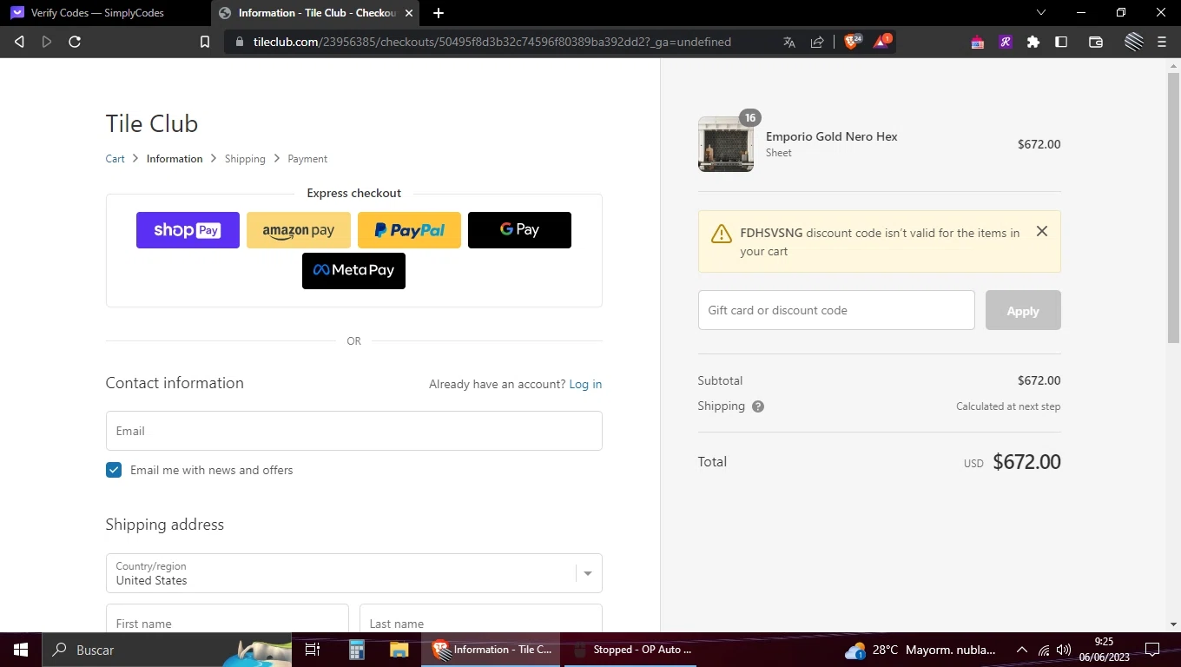The width and height of the screenshot is (1181, 667).
Task: Click the First name field
Action: pyautogui.click(x=227, y=618)
